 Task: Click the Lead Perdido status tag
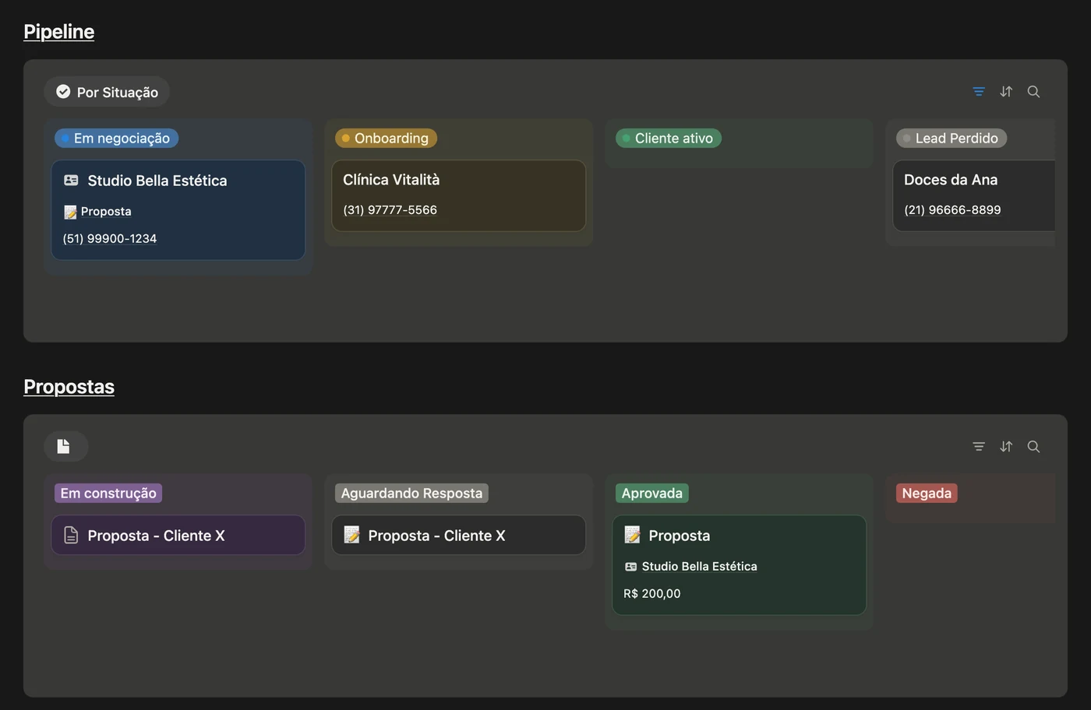(952, 138)
